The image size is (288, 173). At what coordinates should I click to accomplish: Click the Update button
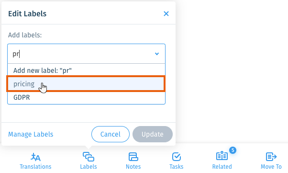pyautogui.click(x=153, y=134)
